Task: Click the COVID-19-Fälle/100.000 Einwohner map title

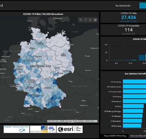Action: [43, 14]
